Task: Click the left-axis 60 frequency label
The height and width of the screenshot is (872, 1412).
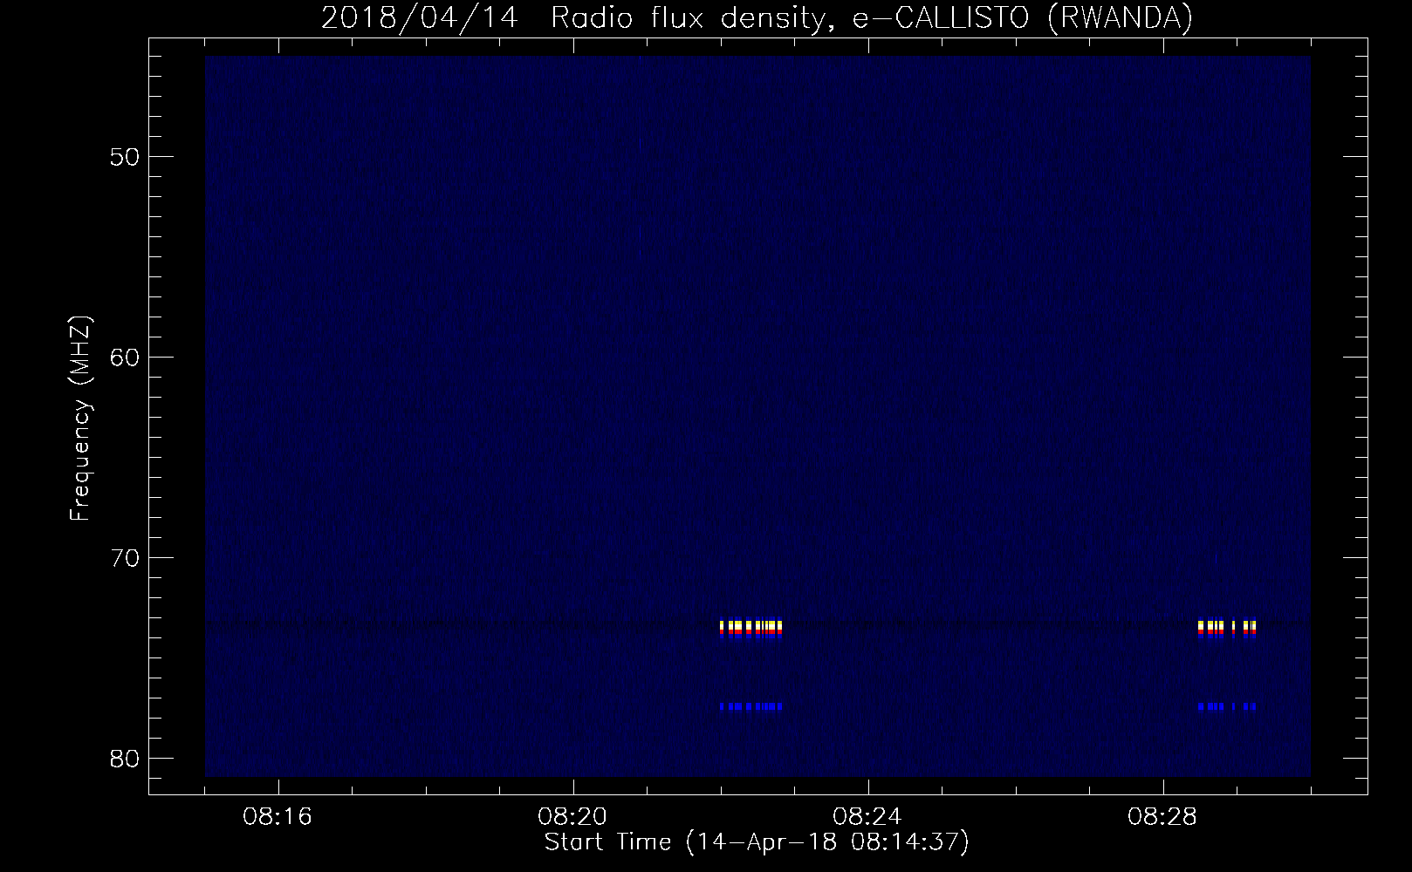Action: tap(126, 358)
